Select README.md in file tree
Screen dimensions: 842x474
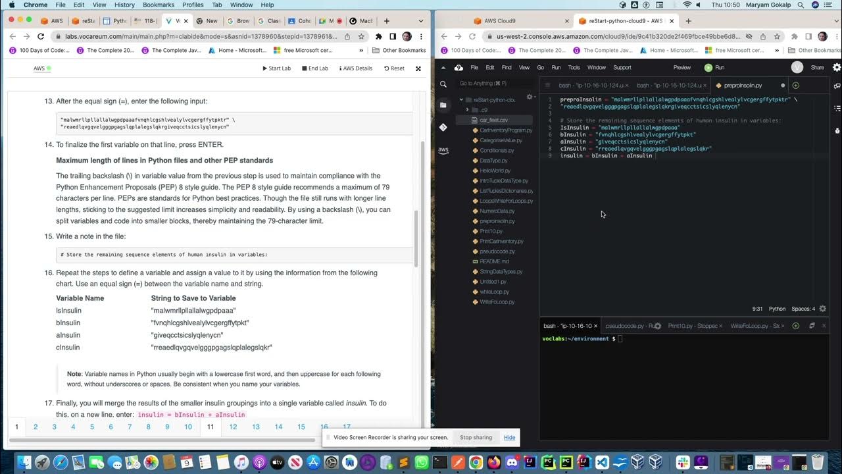pyautogui.click(x=495, y=261)
